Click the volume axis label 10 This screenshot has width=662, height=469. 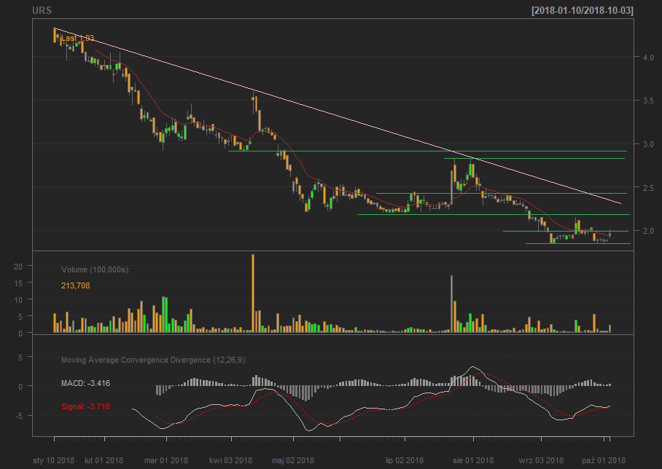(17, 300)
